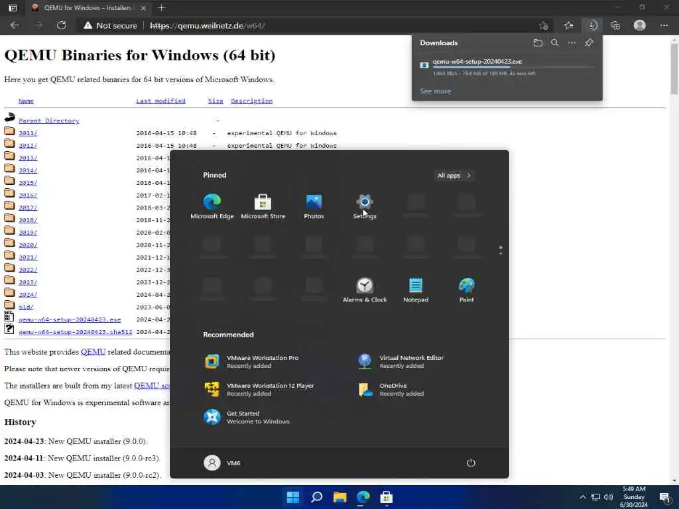Open the 2024/ folder link

point(28,295)
